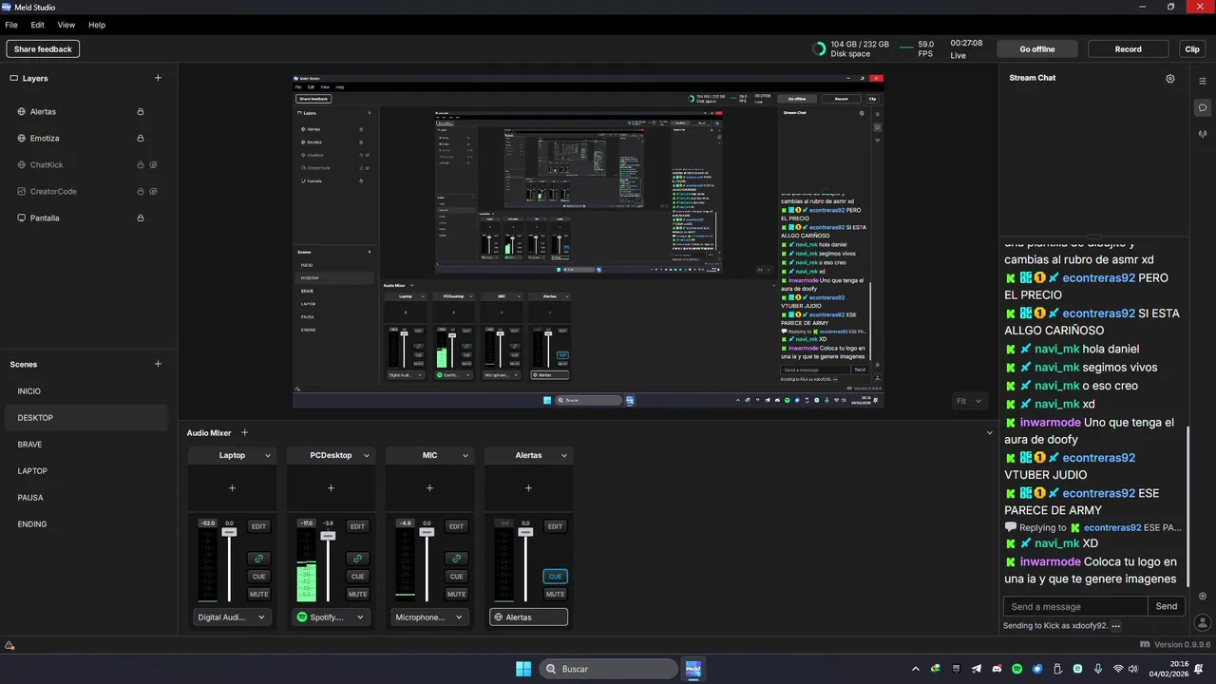Click the PCDesktop volume fader handle

(x=328, y=536)
